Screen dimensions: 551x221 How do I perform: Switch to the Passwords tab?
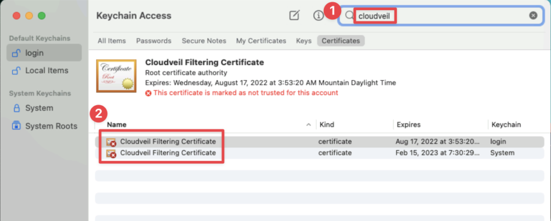154,41
